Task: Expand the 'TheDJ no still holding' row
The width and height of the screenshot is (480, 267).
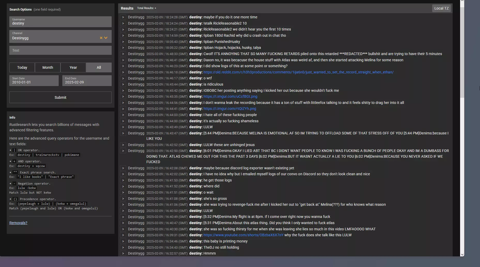Action: click(123, 247)
